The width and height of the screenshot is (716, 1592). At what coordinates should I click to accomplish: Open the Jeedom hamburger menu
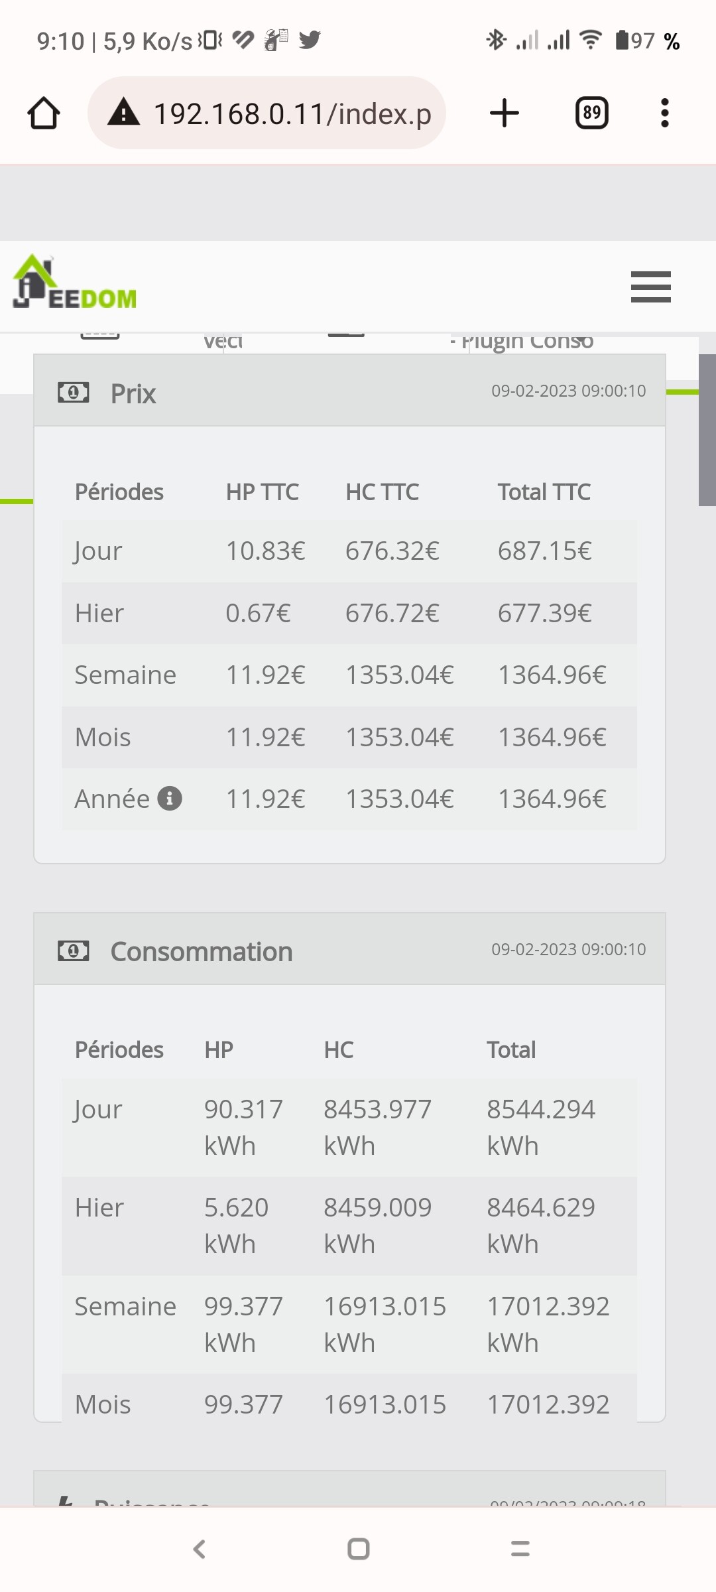650,287
